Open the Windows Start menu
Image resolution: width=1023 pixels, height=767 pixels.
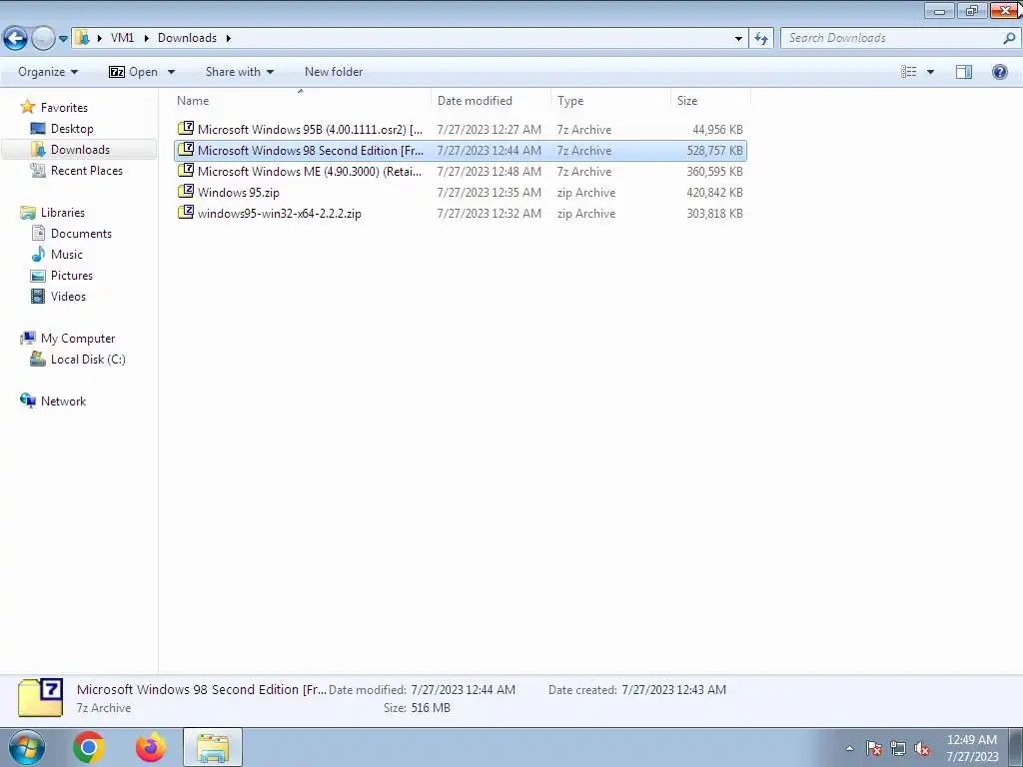(x=27, y=747)
